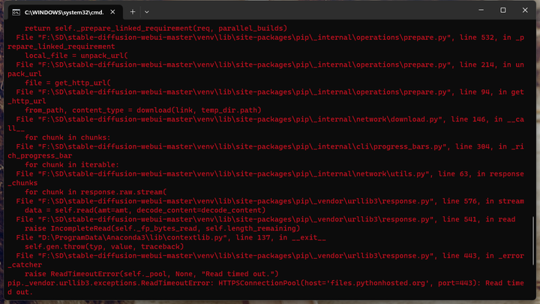
Task: Expand the new tab profile dropdown
Action: [147, 12]
